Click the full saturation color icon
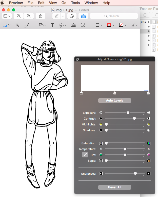 (x=149, y=143)
